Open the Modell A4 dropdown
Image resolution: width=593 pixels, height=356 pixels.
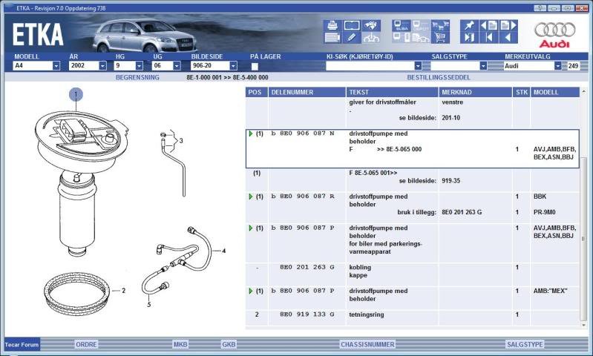coord(56,66)
